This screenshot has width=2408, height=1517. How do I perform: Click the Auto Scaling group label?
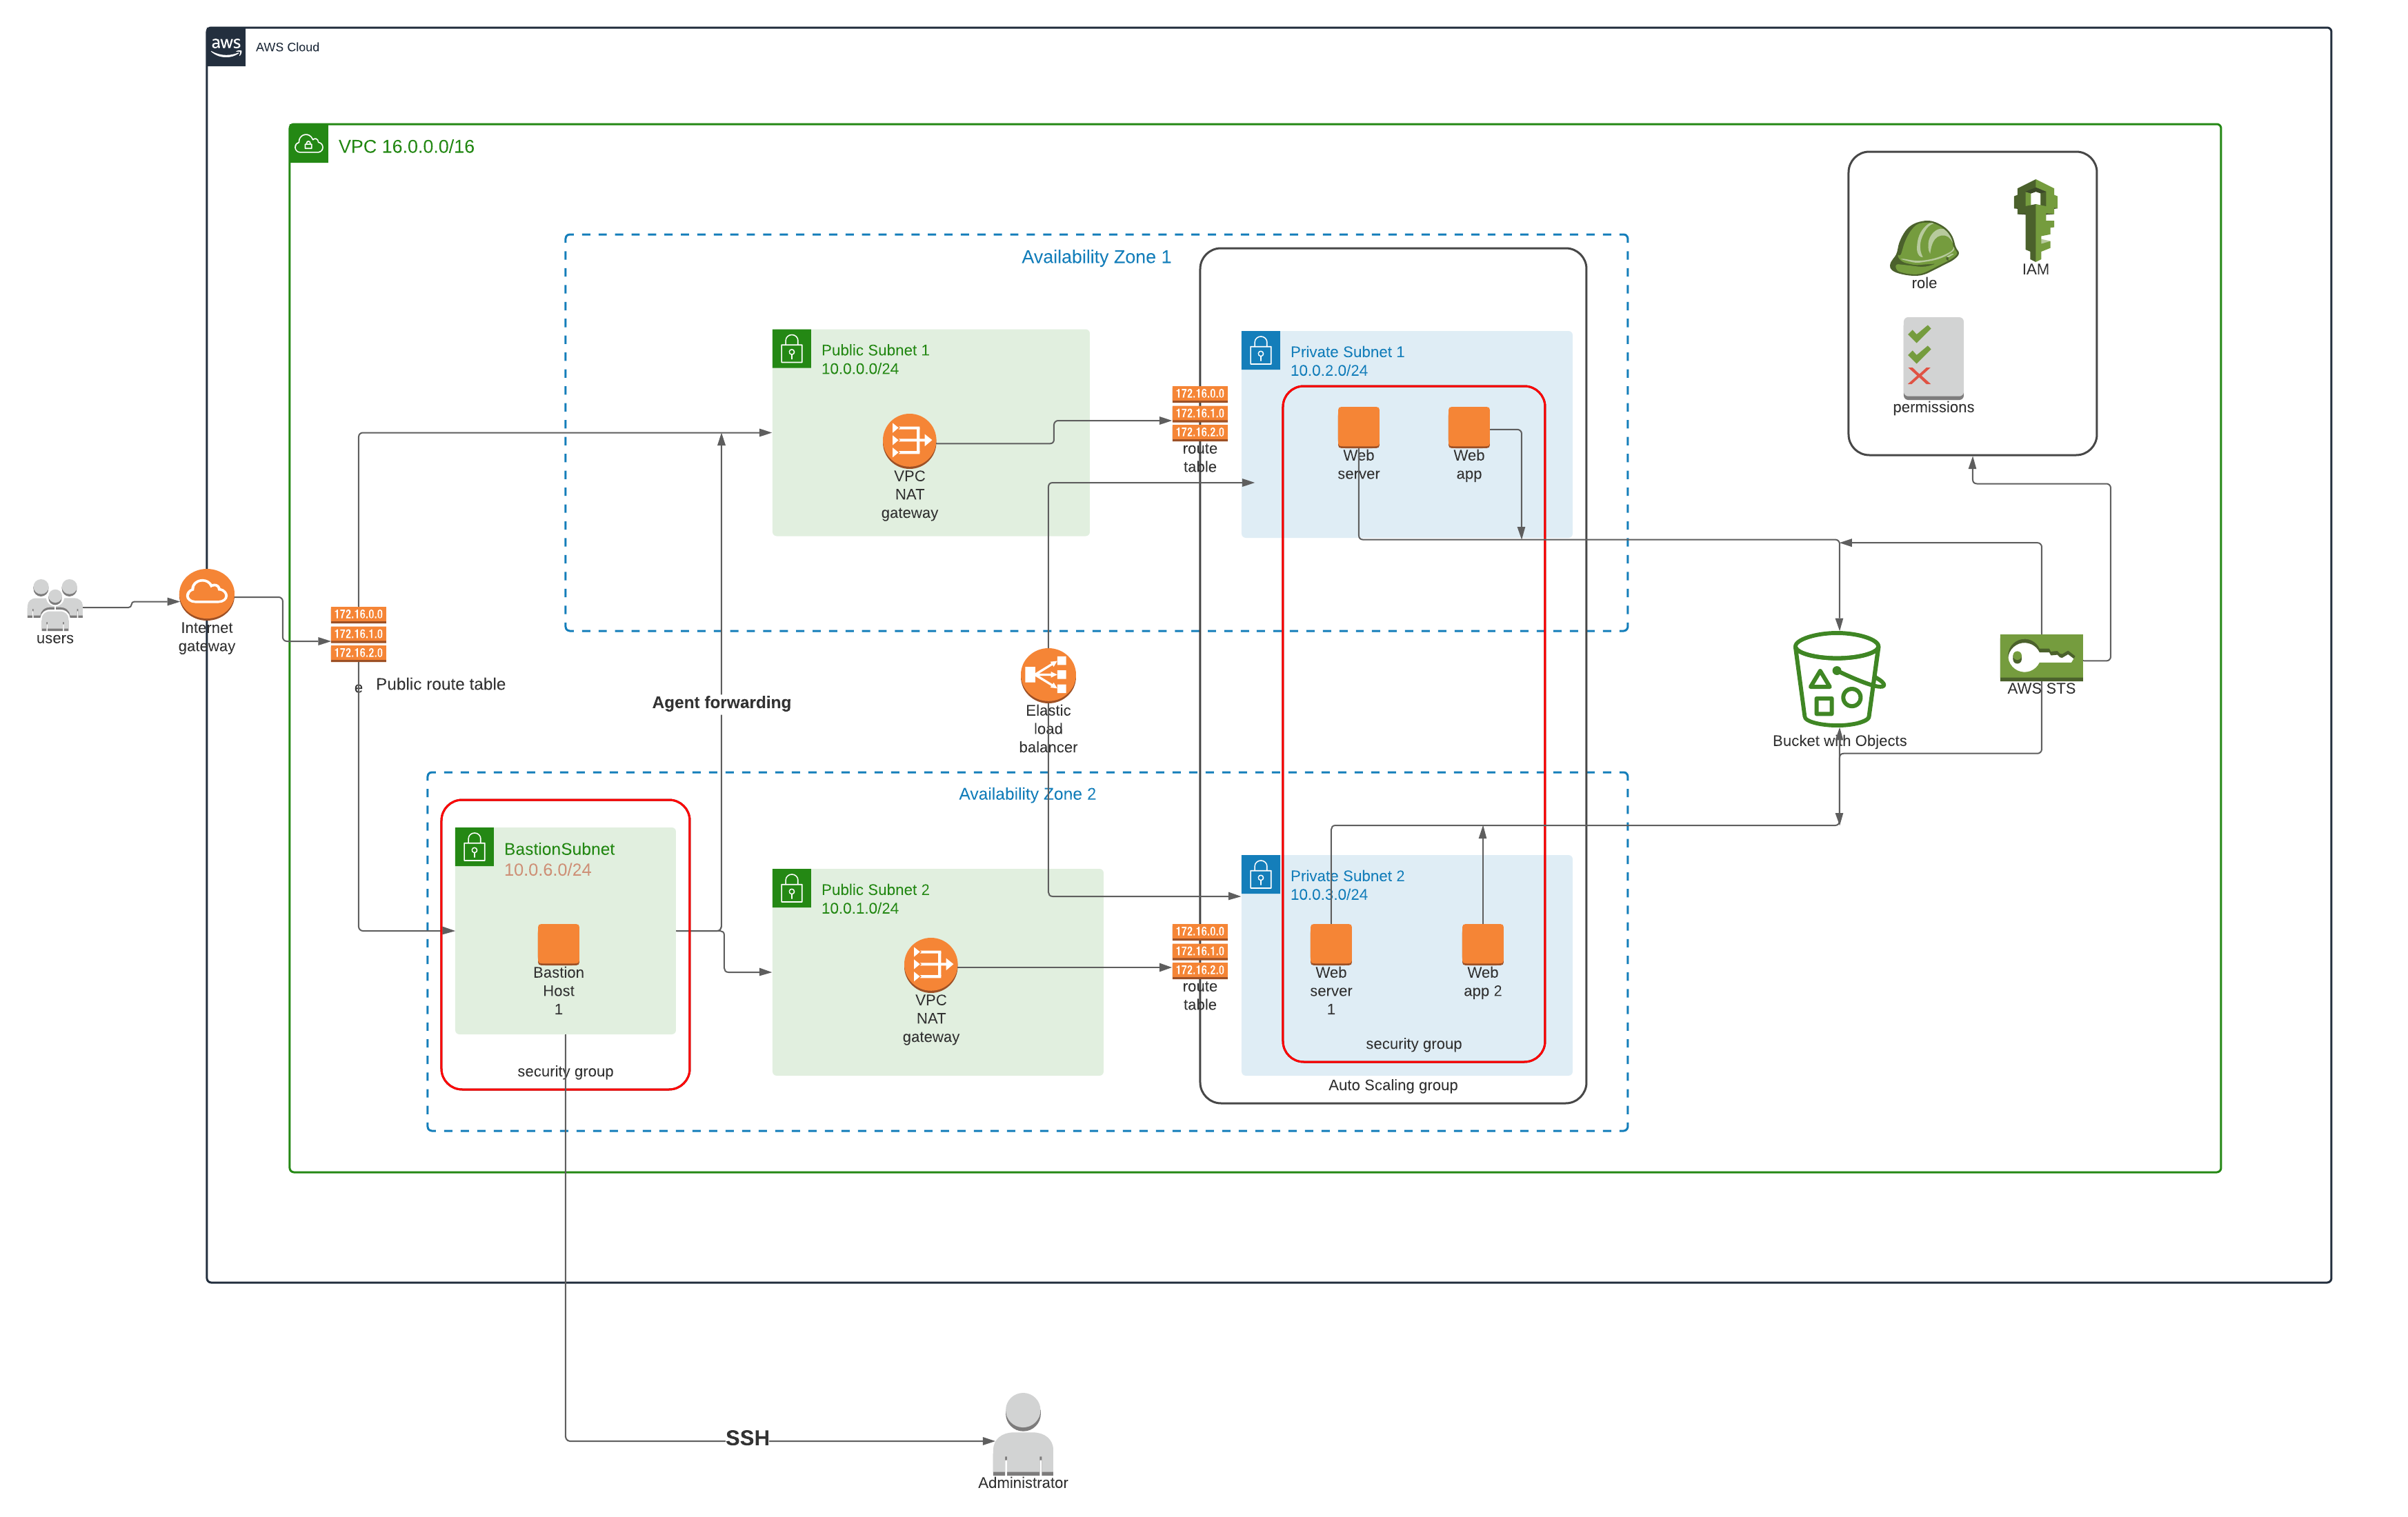click(1392, 1084)
